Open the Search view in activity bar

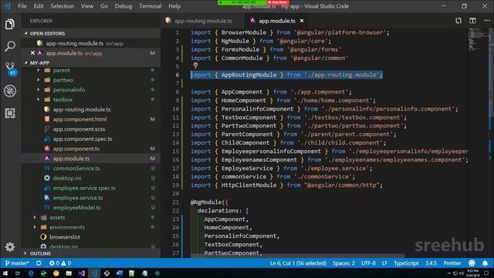pyautogui.click(x=10, y=46)
